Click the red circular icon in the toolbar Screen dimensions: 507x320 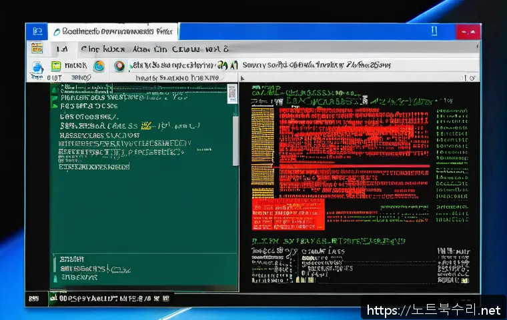[119, 65]
